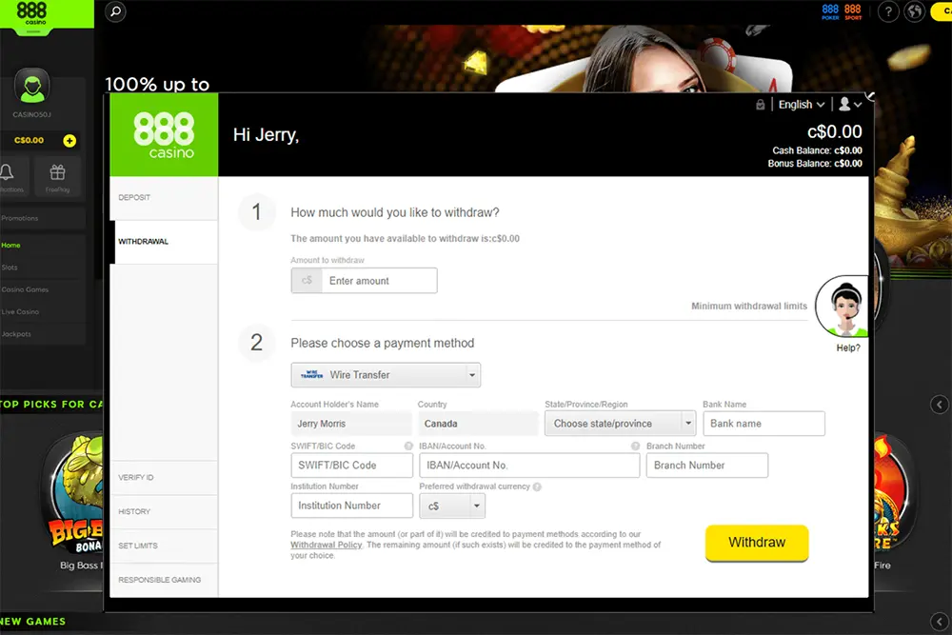The height and width of the screenshot is (635, 952).
Task: Click the Bonus Balance: c$0.00 text
Action: 815,164
